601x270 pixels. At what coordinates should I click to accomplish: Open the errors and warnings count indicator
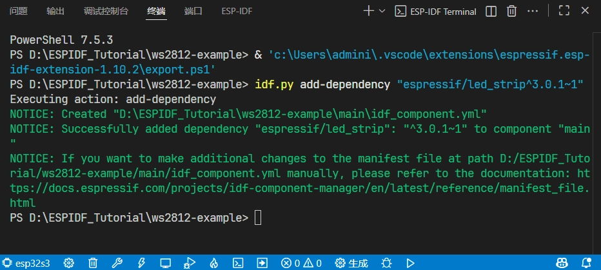tap(301, 263)
